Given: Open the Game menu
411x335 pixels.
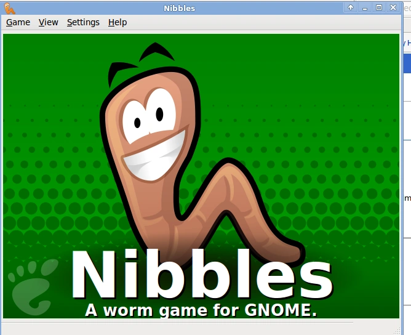Looking at the screenshot, I should [x=18, y=22].
